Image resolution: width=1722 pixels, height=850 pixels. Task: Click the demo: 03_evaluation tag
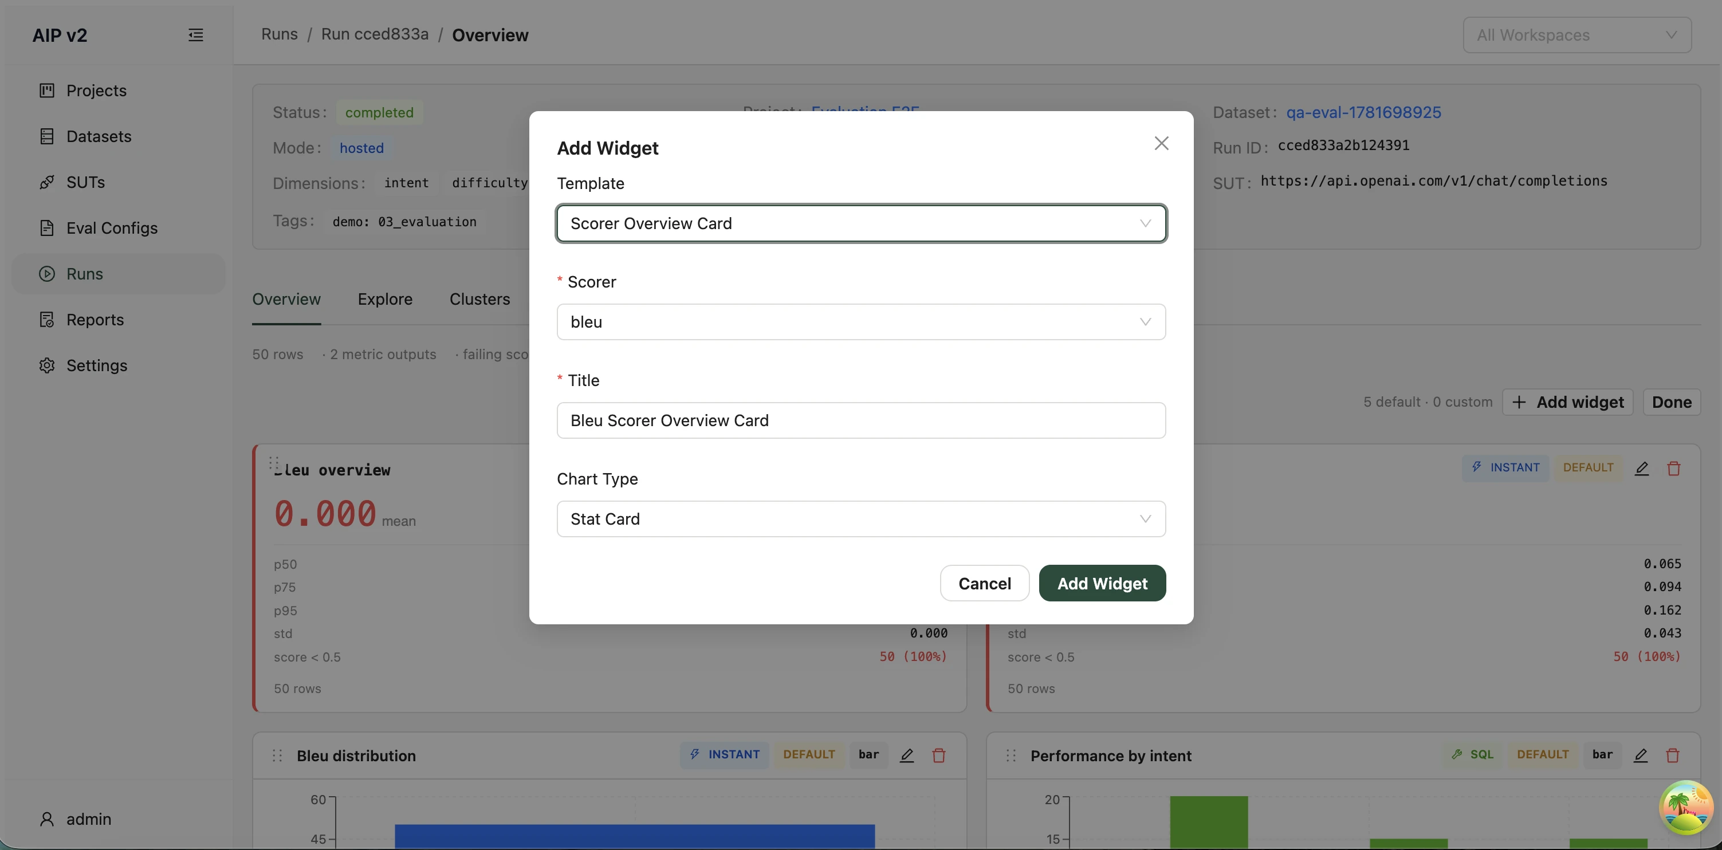click(x=404, y=221)
